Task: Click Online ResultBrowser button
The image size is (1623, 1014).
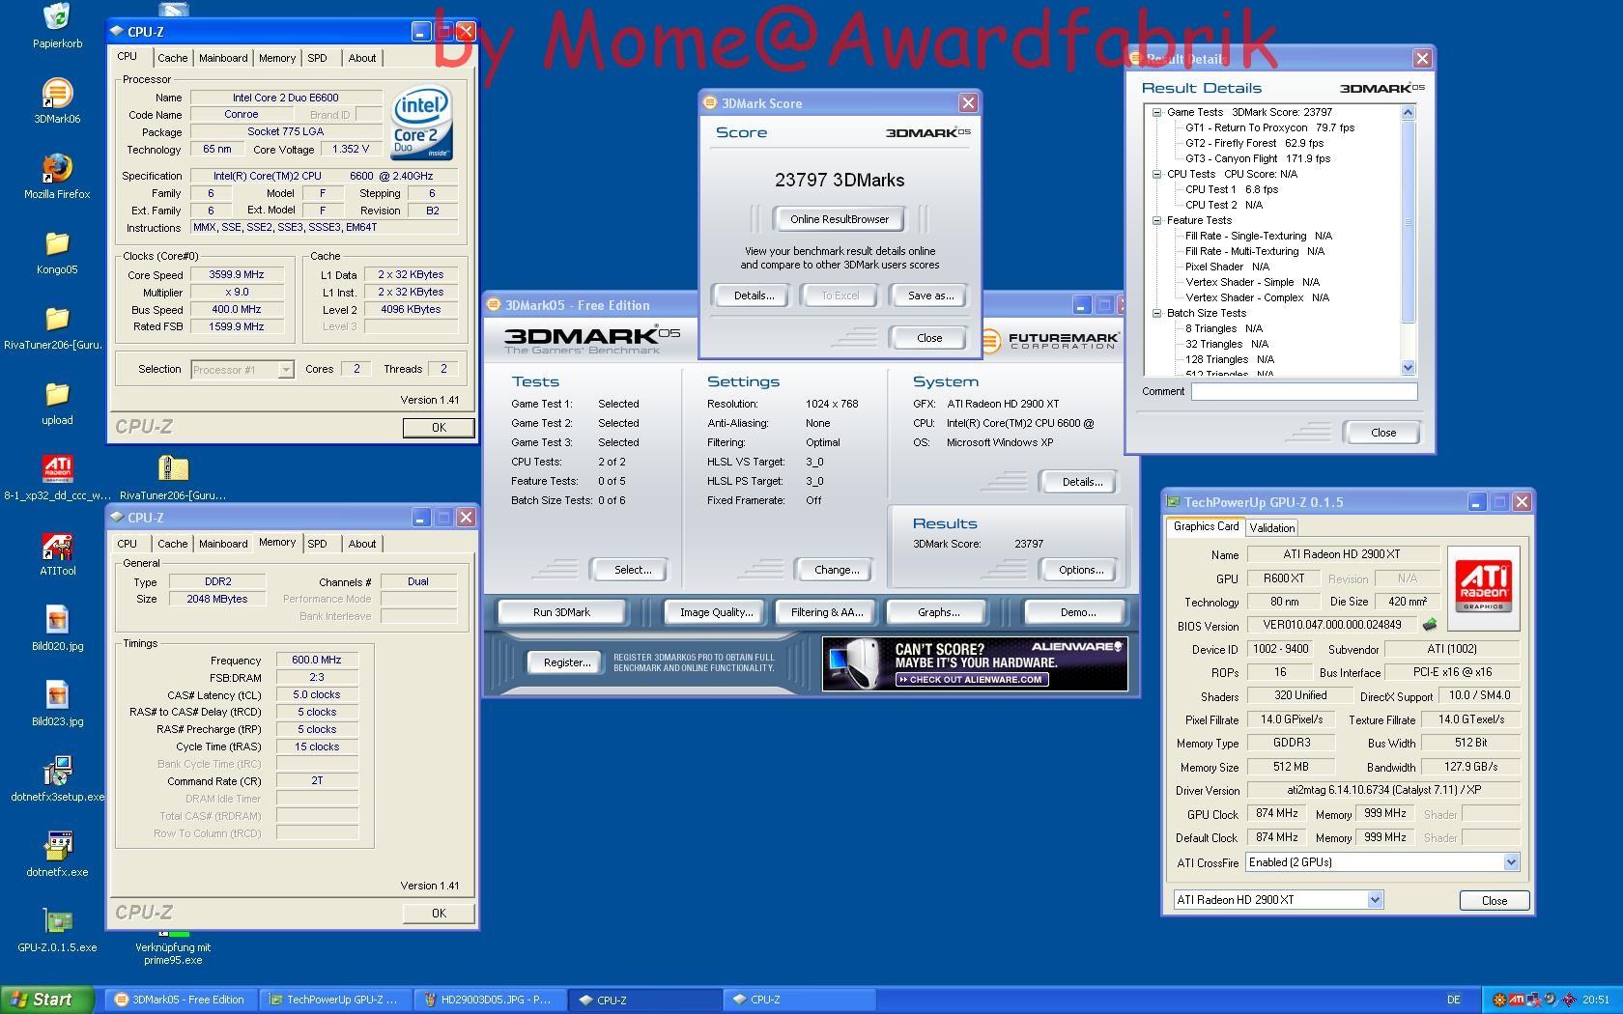Action: 839,219
